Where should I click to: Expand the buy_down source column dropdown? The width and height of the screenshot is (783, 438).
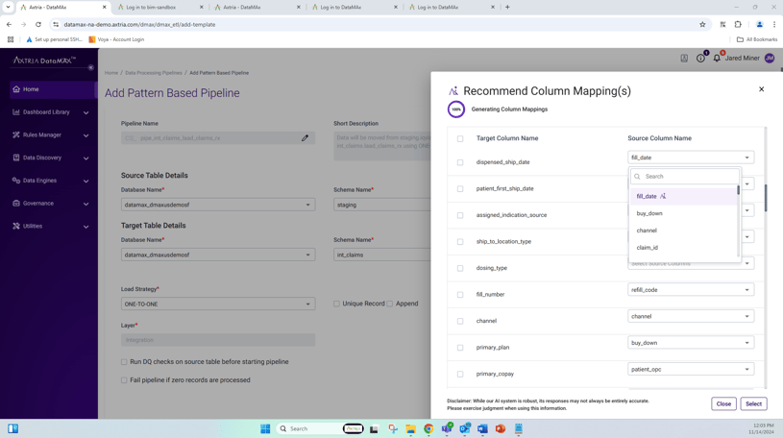[x=690, y=343]
